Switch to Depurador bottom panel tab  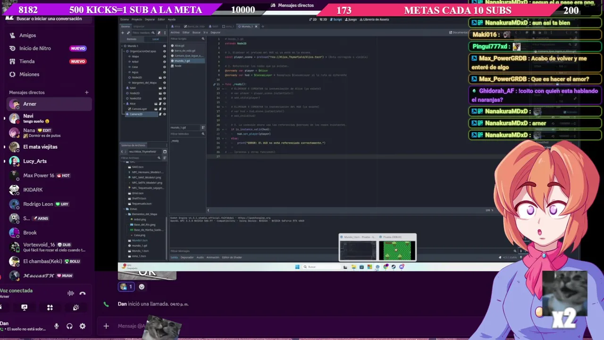[187, 257]
